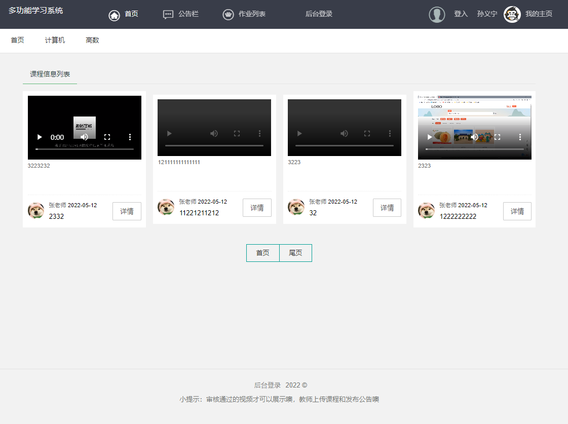Click the home icon in top navigation
The width and height of the screenshot is (568, 424).
point(114,15)
